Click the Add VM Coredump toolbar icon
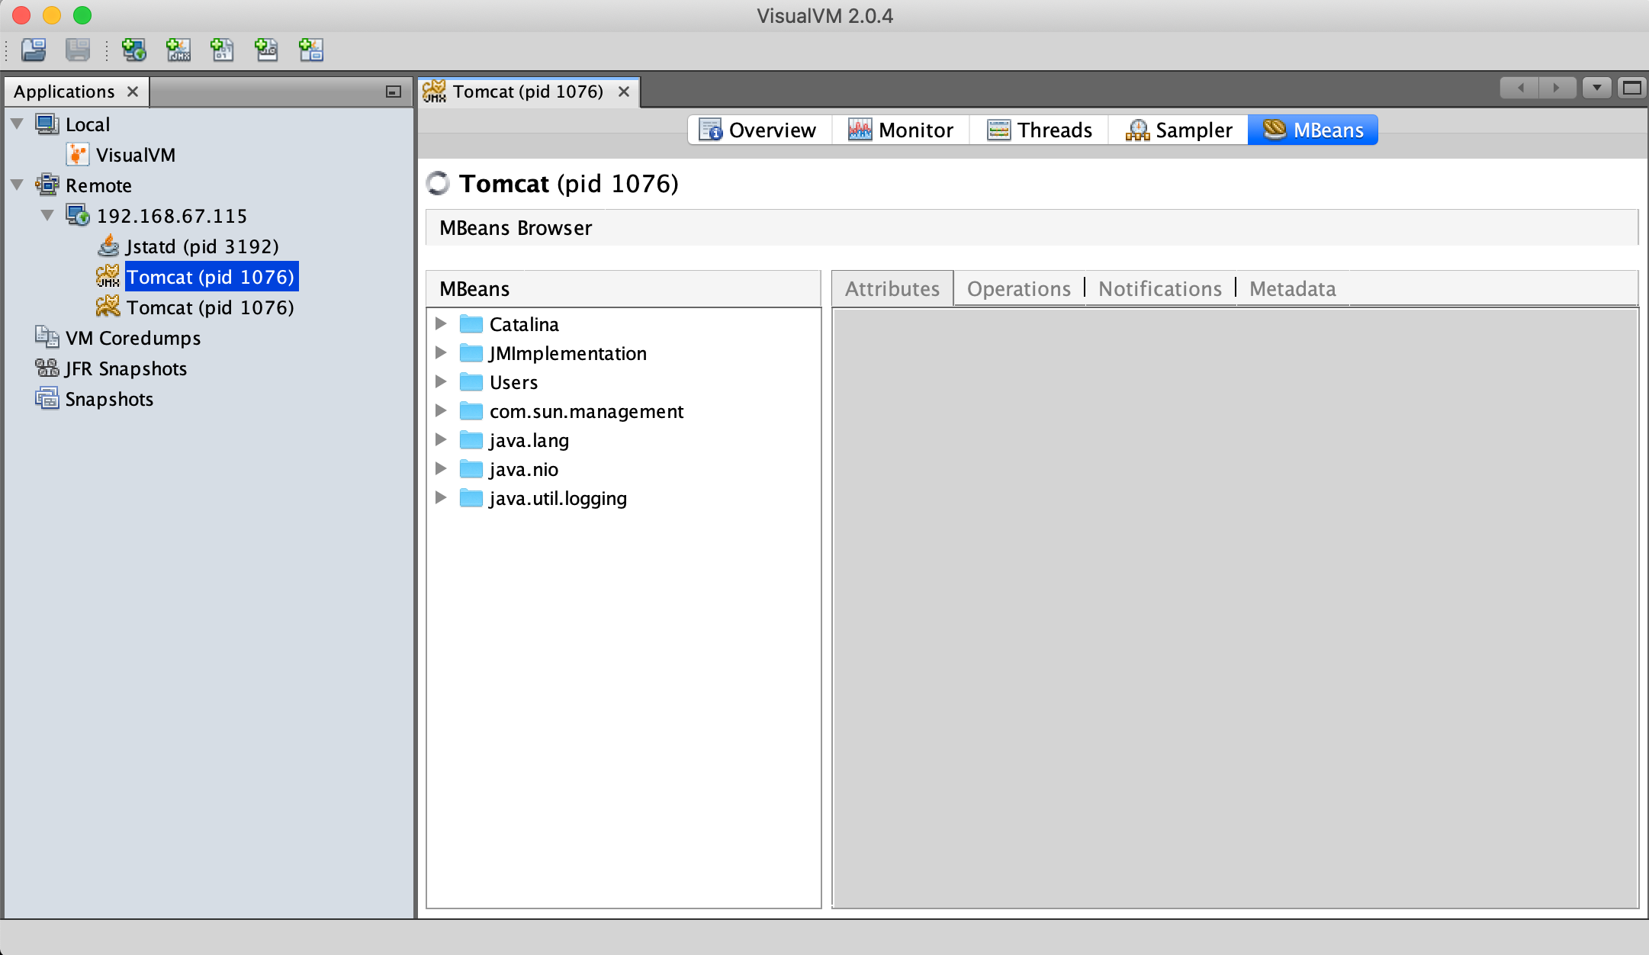Viewport: 1649px width, 955px height. [222, 50]
